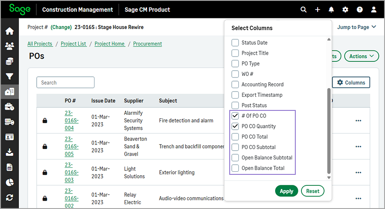Expand Jump to Page dropdown
Screen dimensions: 385x209
coord(357,27)
